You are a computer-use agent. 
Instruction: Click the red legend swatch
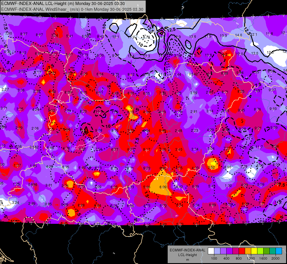point(242,251)
